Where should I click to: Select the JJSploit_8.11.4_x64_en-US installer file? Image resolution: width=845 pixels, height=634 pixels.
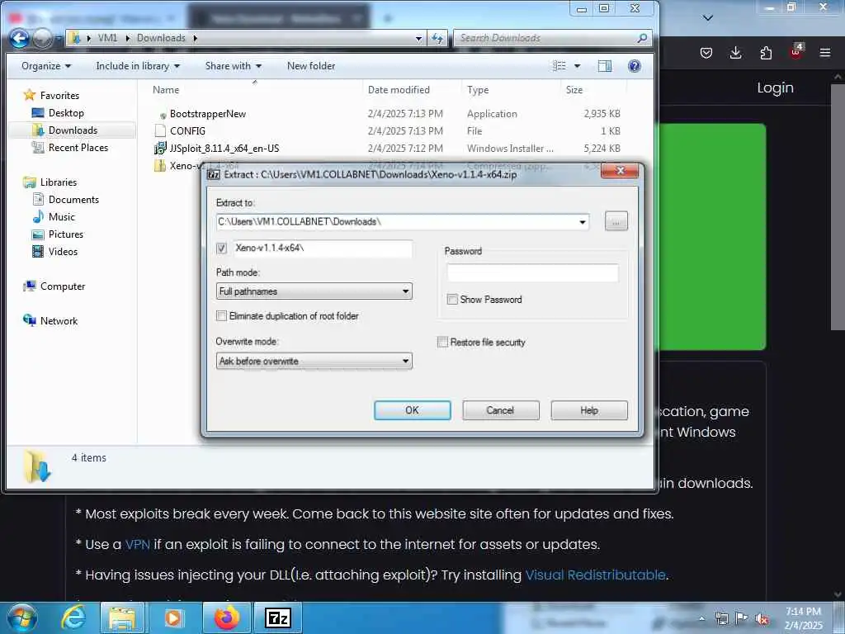click(x=224, y=149)
